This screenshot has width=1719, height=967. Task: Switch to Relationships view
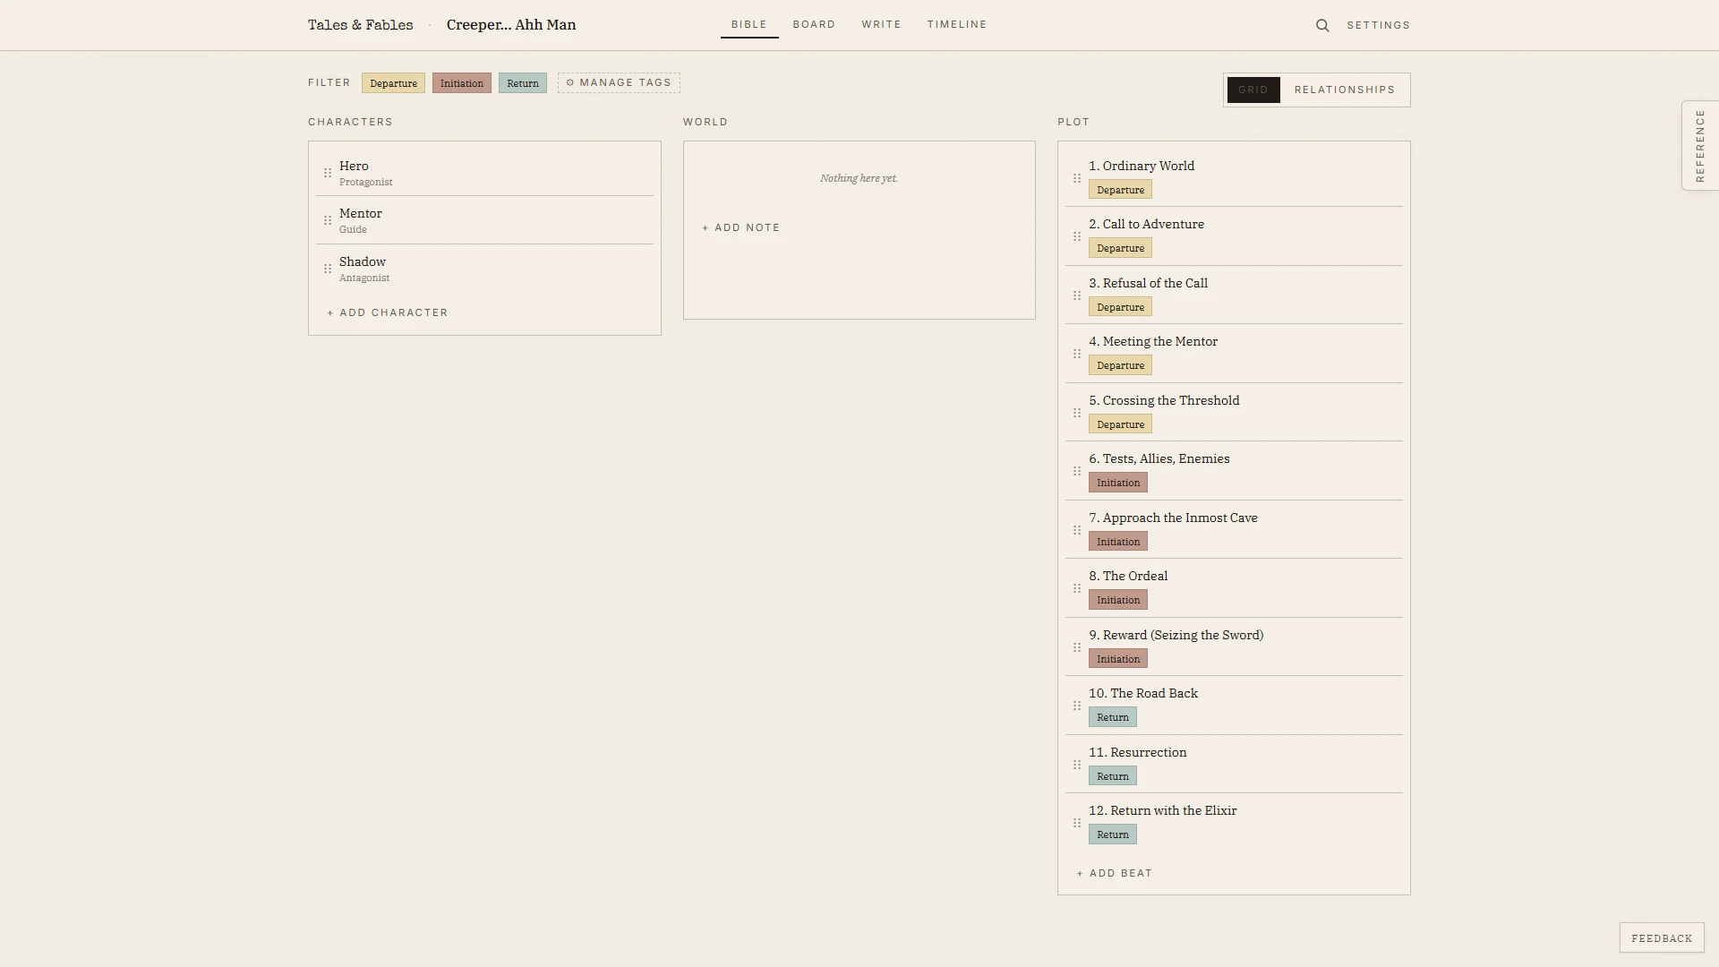coord(1345,90)
